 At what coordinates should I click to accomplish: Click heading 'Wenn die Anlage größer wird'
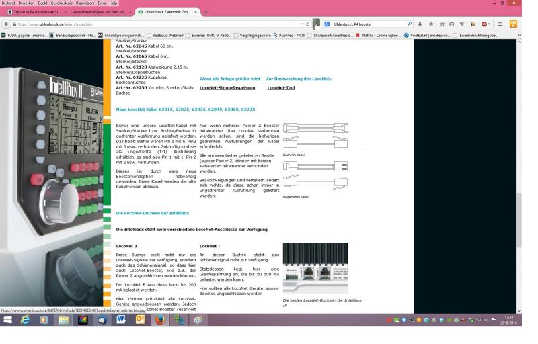[x=230, y=79]
